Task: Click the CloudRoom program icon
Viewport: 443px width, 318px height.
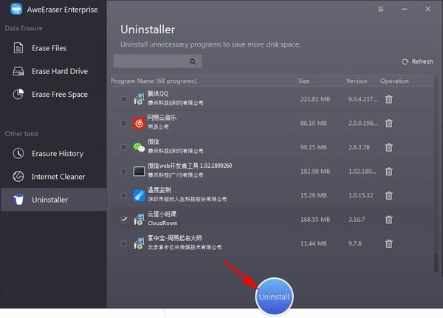Action: tap(139, 220)
